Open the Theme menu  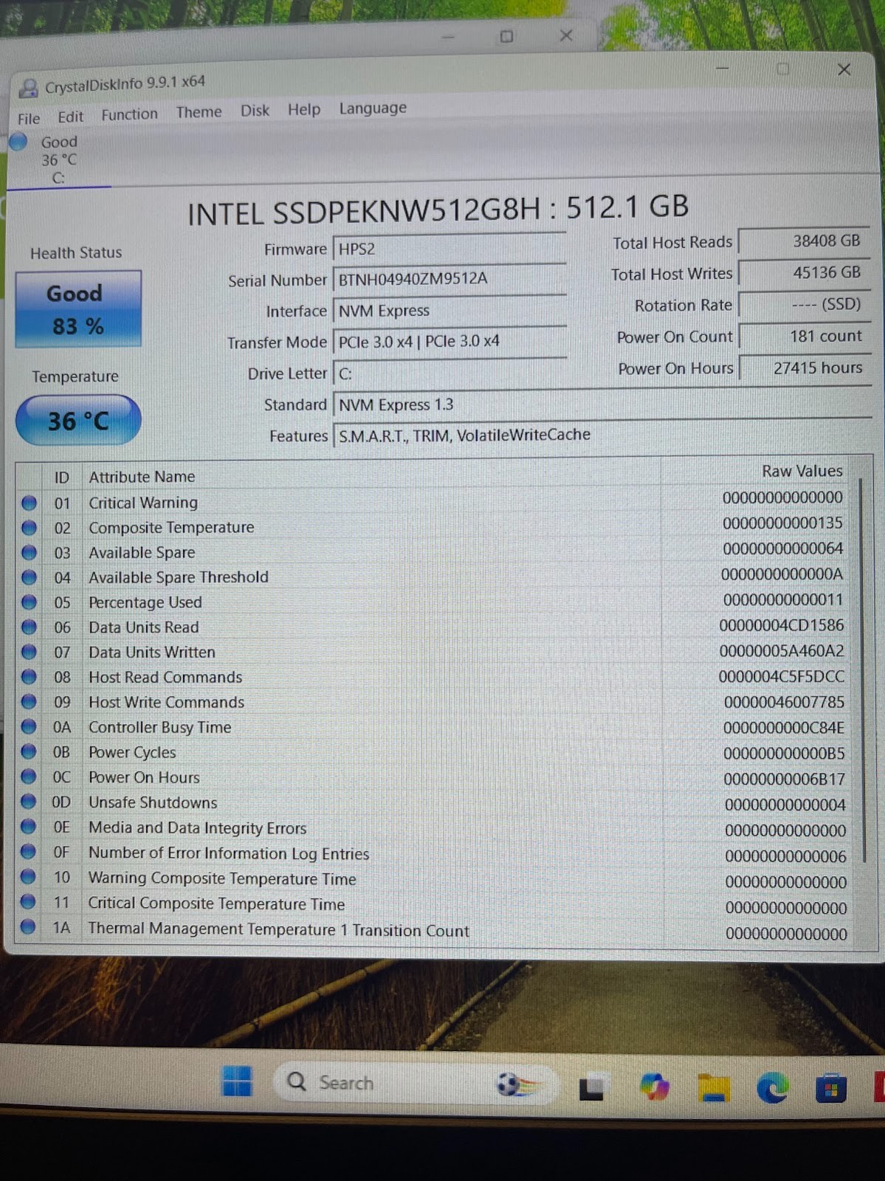[x=199, y=112]
